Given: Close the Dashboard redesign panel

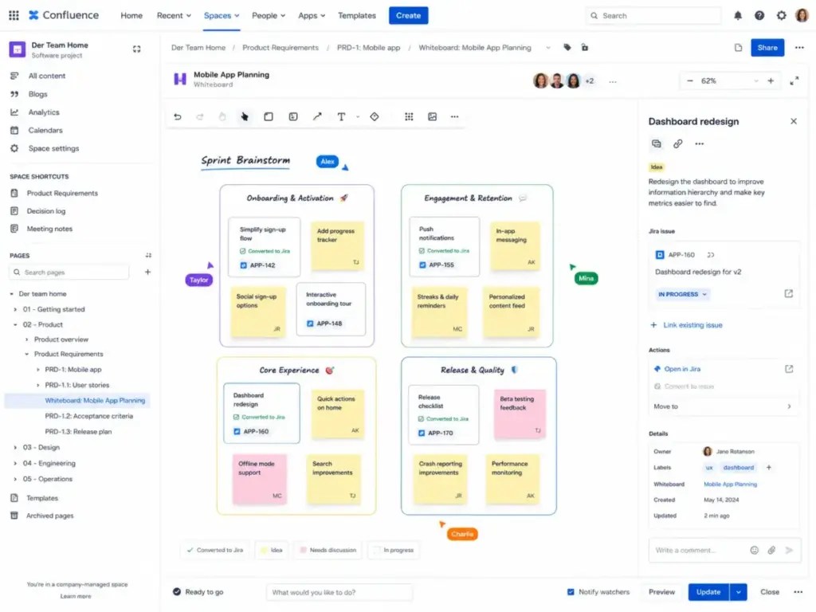Looking at the screenshot, I should click(794, 121).
